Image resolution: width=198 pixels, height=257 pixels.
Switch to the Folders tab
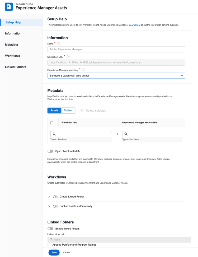68,110
